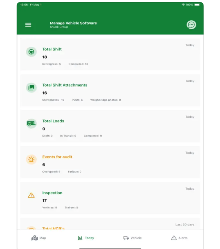The width and height of the screenshot is (220, 249).
Task: Open the partially visible Total NCR's card
Action: (x=110, y=223)
